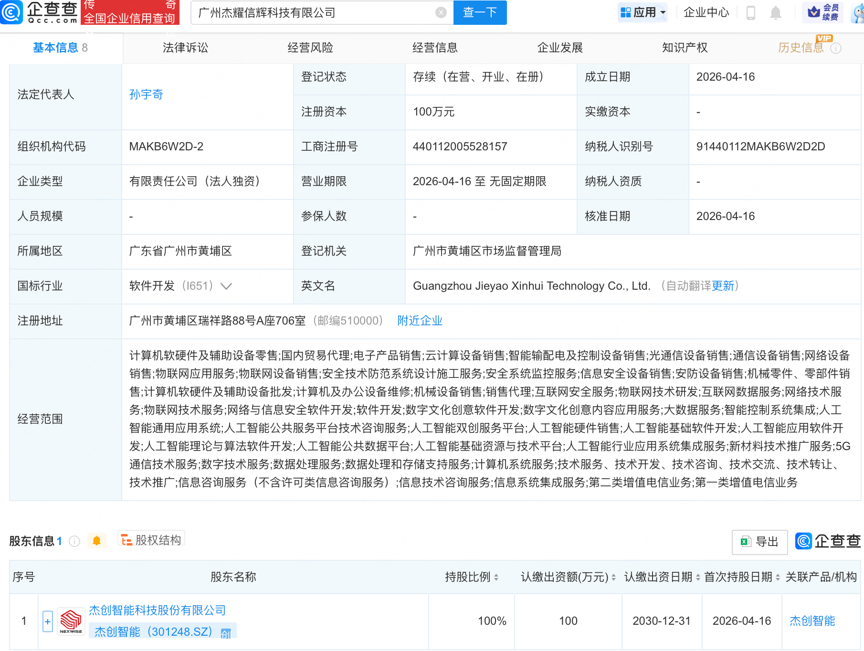This screenshot has width=864, height=651.
Task: Clear the search box text
Action: click(441, 13)
